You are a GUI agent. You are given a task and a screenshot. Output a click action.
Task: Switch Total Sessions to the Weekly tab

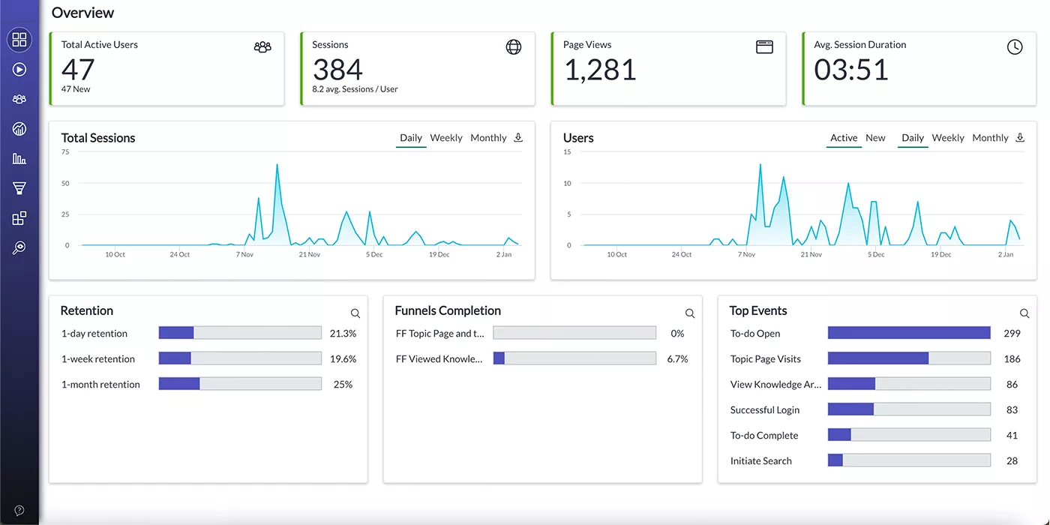[446, 138]
